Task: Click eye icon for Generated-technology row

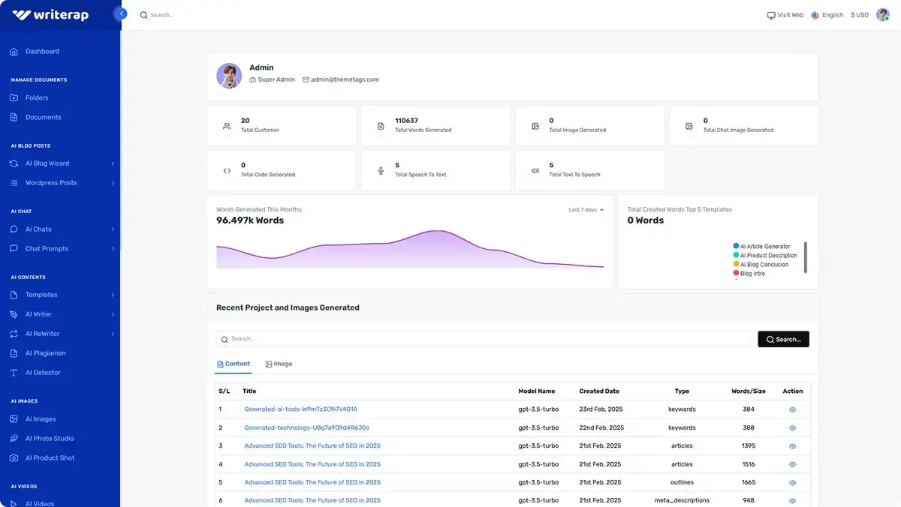Action: [792, 427]
